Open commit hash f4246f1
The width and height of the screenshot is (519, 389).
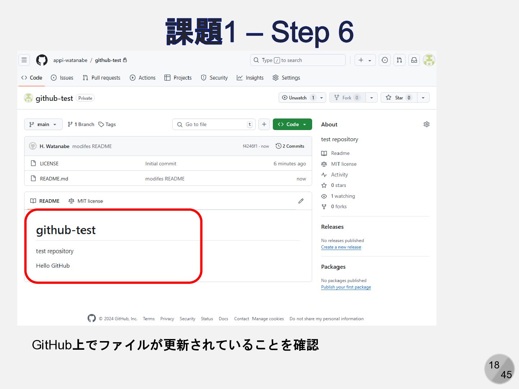pyautogui.click(x=250, y=146)
